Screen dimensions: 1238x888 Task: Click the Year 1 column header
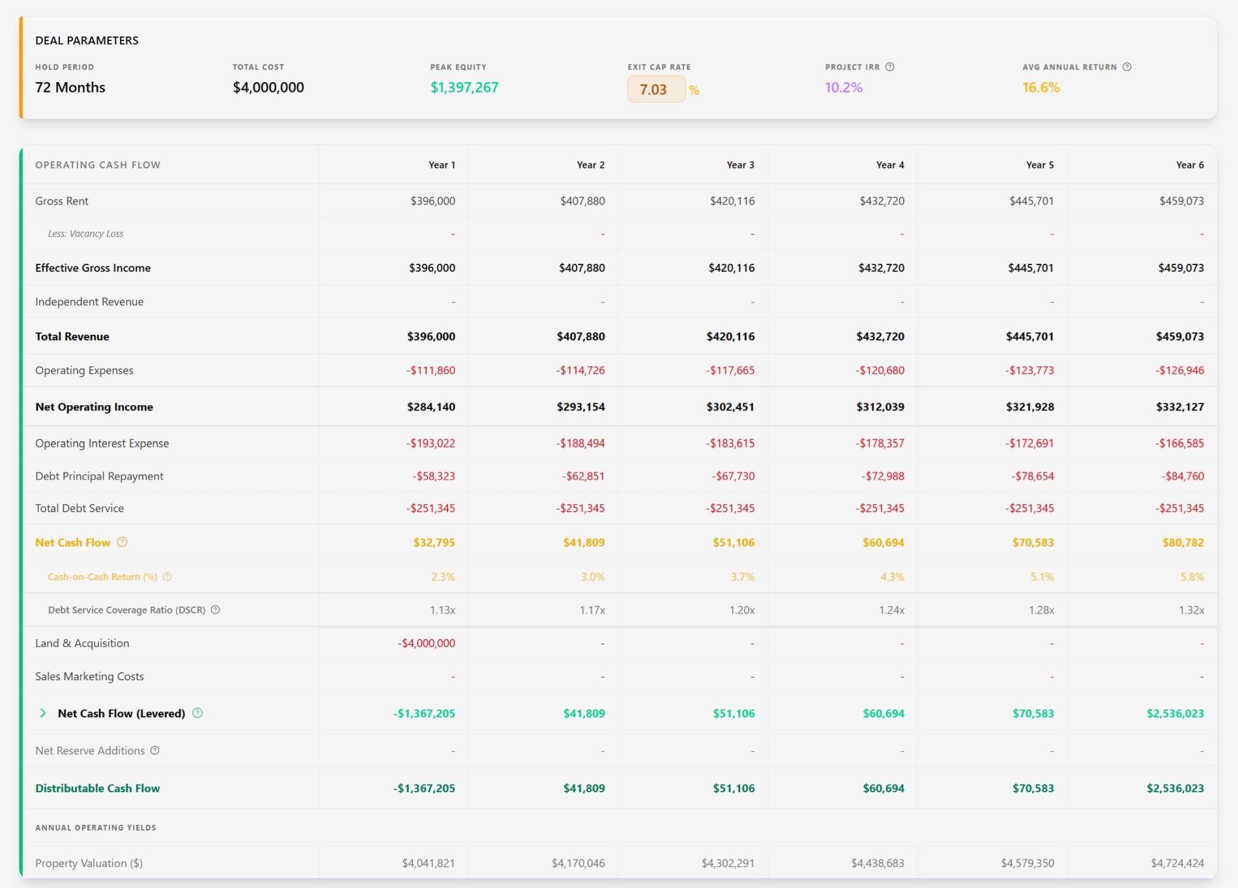click(x=442, y=165)
